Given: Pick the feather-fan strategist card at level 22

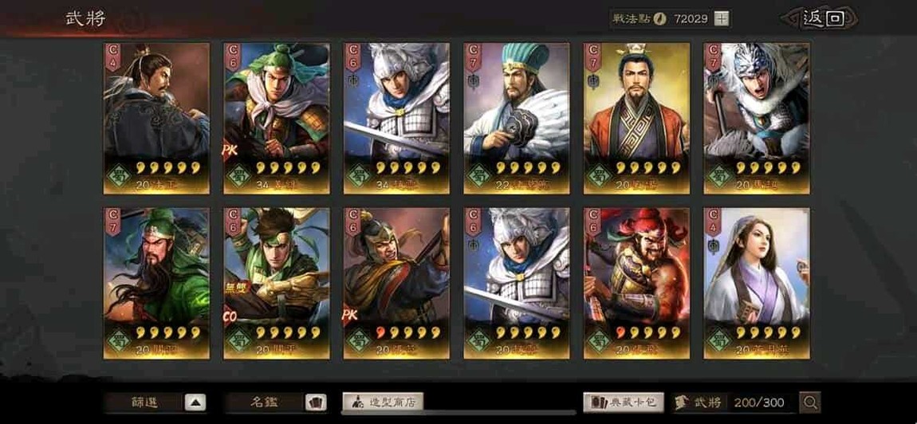Looking at the screenshot, I should 517,118.
